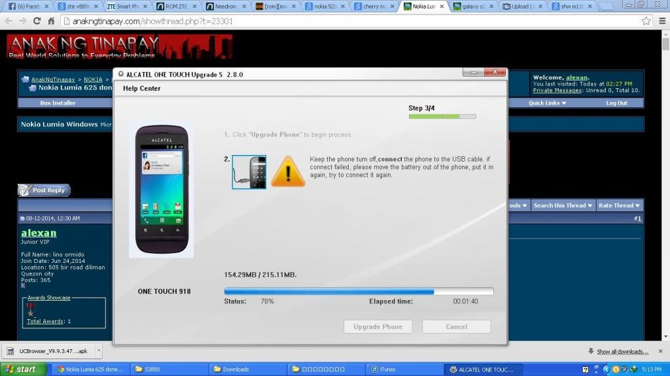The image size is (670, 376).
Task: Expand the UCBrowser apk download options
Action: (x=98, y=351)
